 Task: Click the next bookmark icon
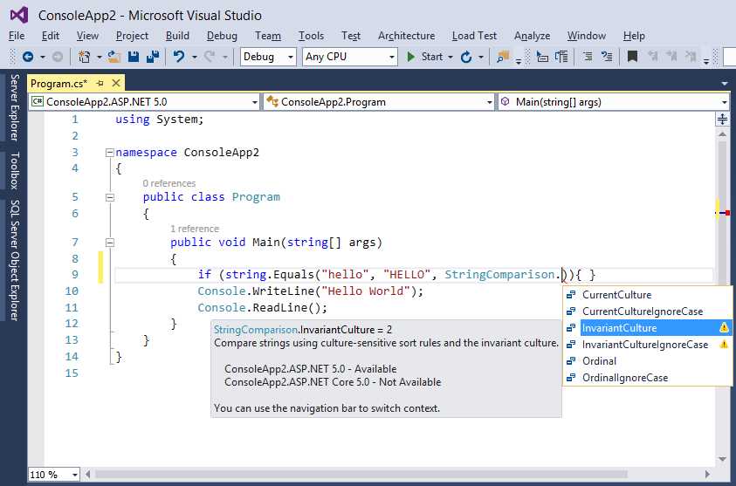pos(671,57)
